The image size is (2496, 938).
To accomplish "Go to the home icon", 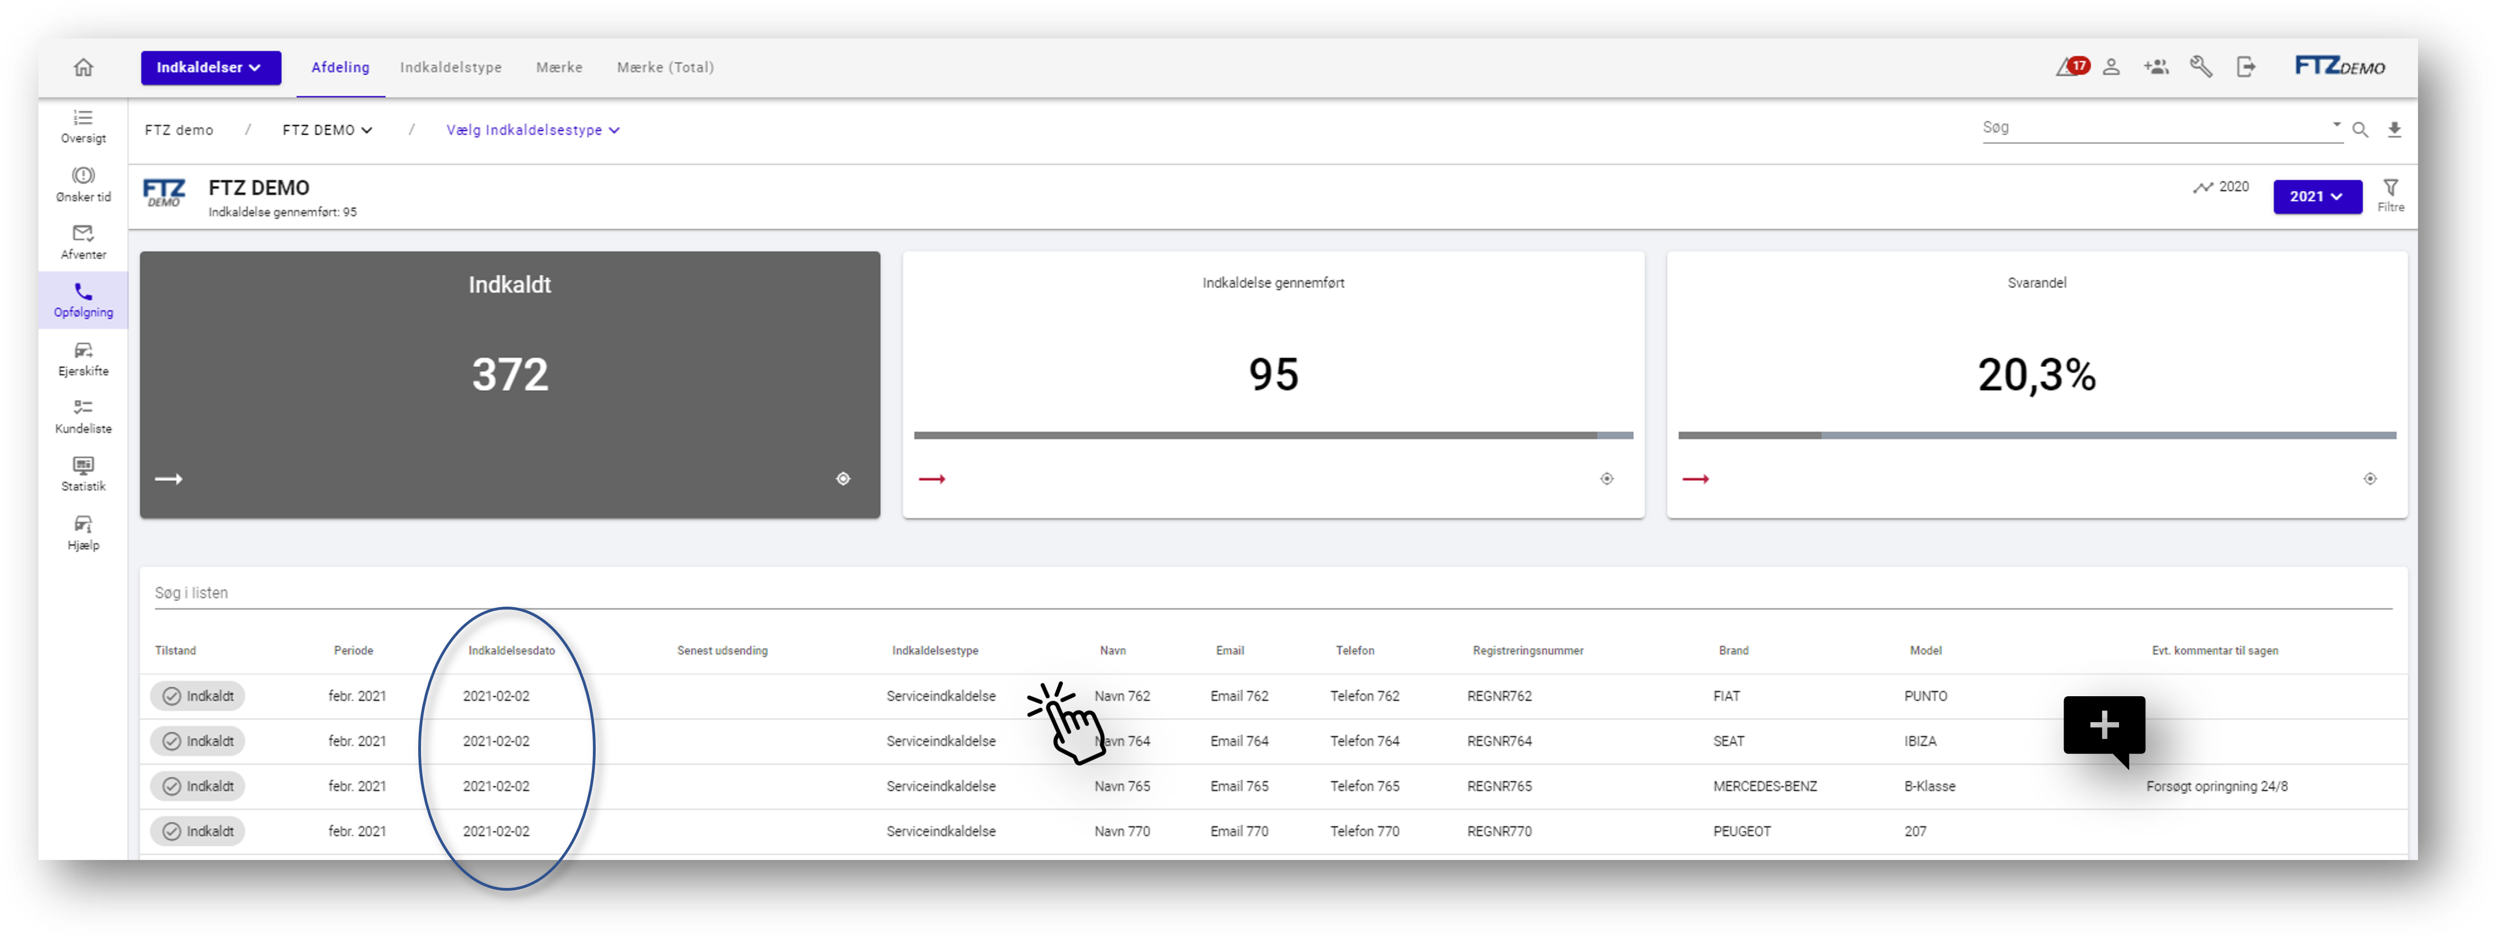I will point(84,67).
